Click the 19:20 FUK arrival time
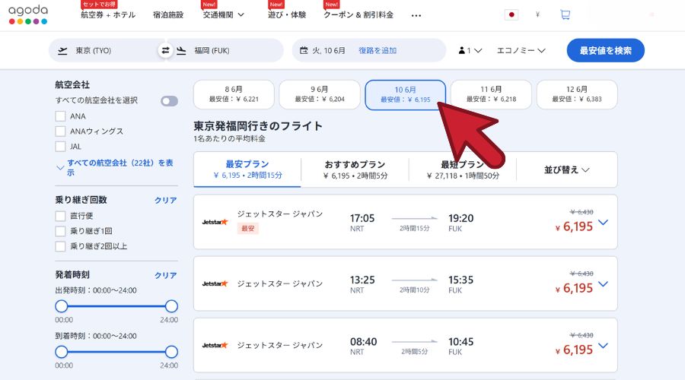The width and height of the screenshot is (685, 380). (461, 223)
